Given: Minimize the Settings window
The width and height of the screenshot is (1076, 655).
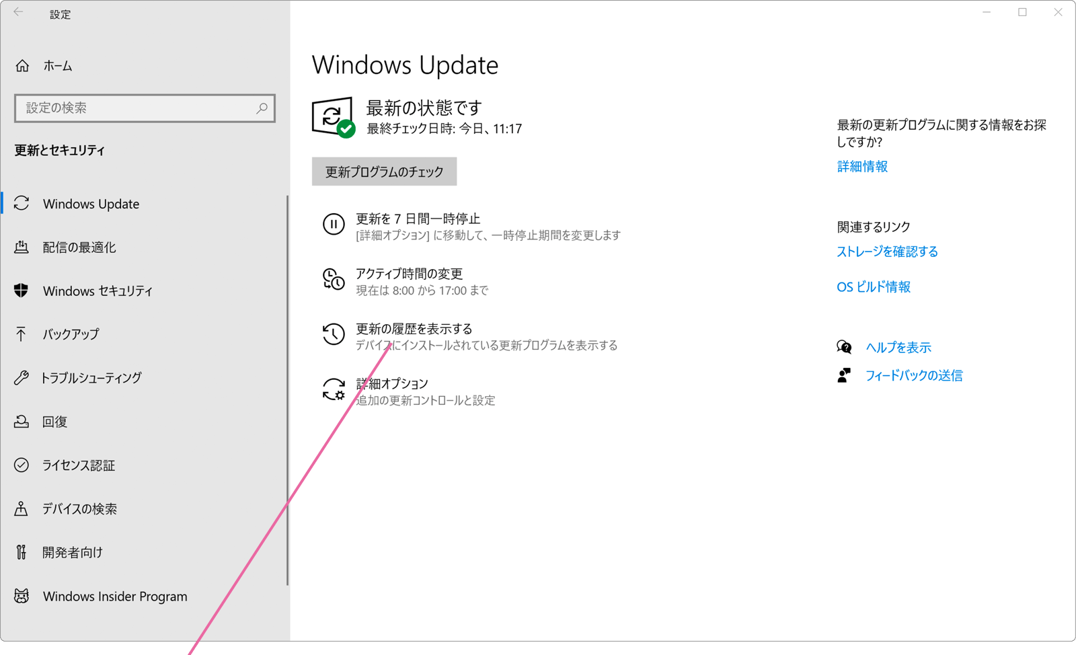Looking at the screenshot, I should (x=987, y=12).
